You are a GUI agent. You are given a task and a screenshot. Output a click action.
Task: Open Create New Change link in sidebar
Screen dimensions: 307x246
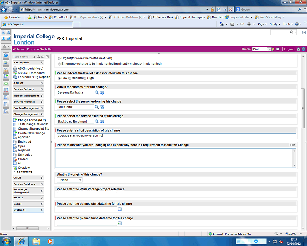click(31, 133)
